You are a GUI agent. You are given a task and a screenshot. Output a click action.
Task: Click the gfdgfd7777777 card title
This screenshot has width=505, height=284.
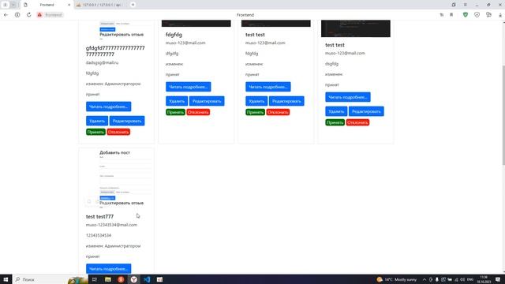coord(115,51)
